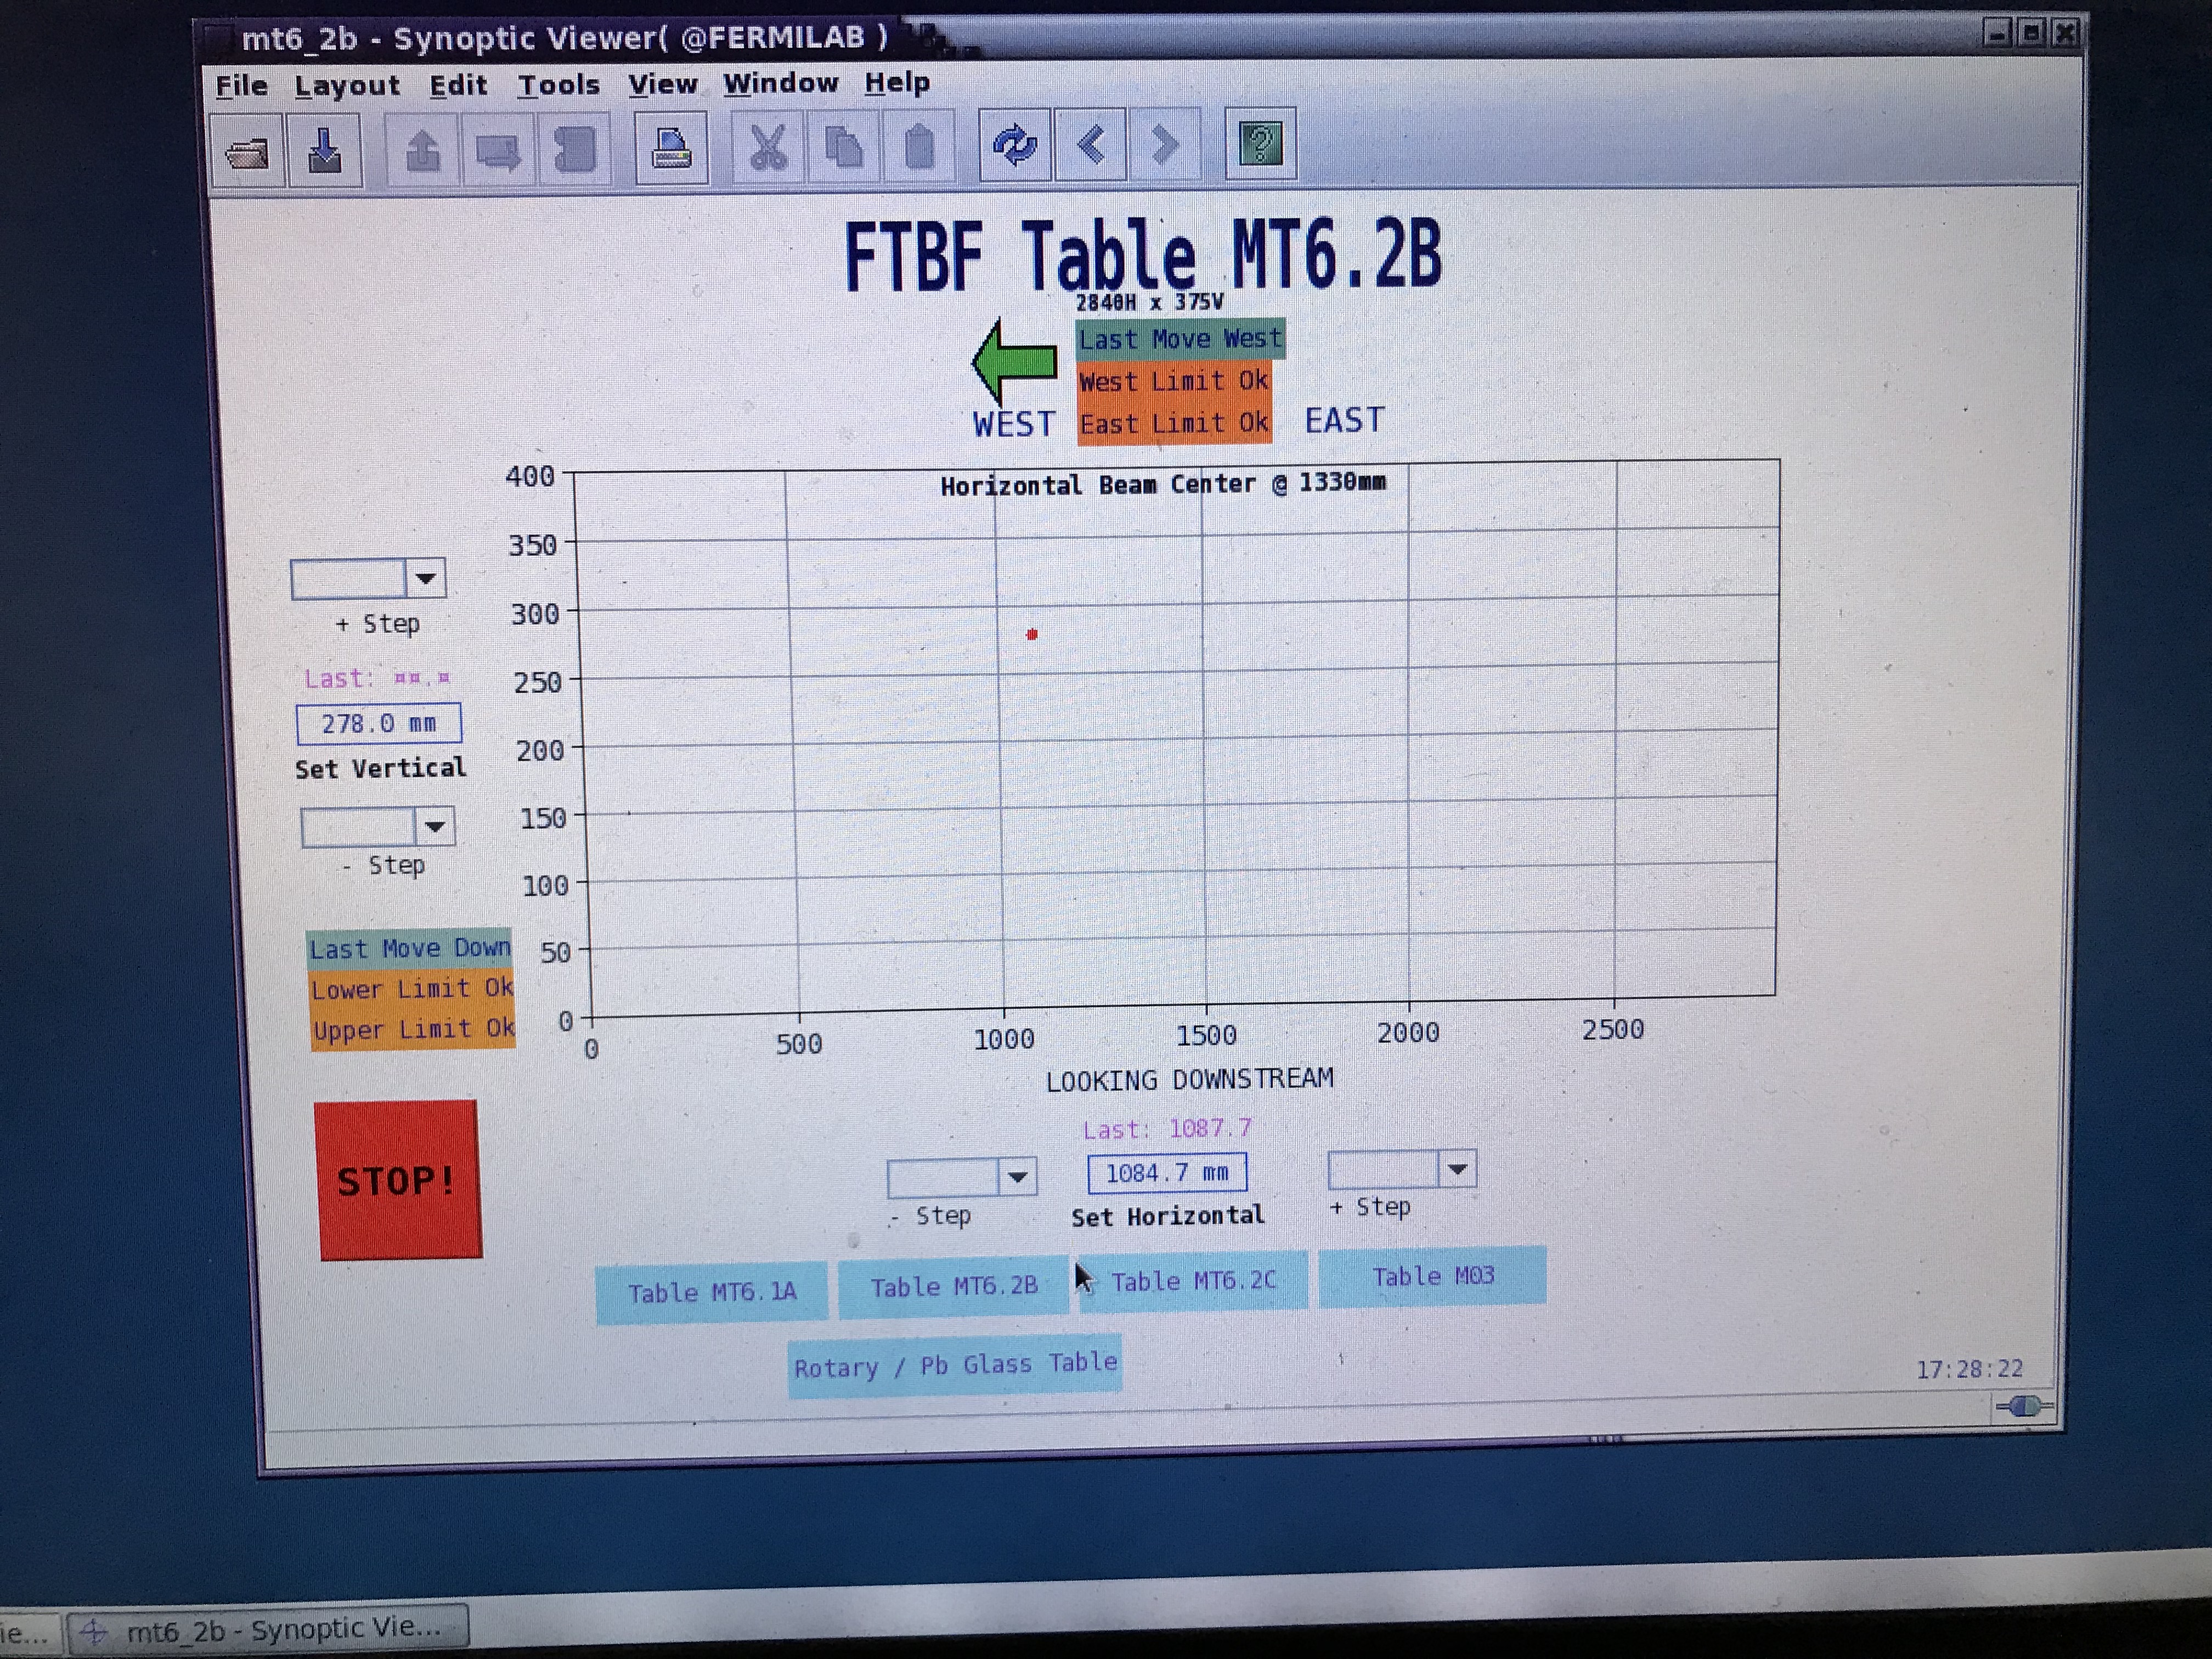Click the red table position marker on plot

click(x=1032, y=634)
